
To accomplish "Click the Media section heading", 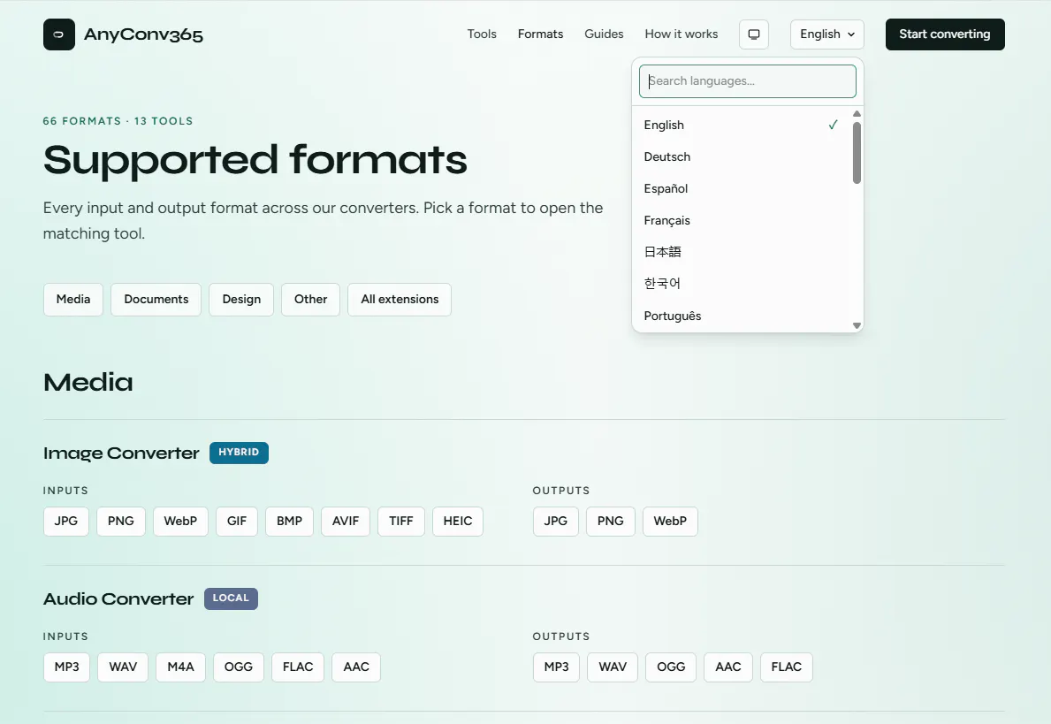I will (x=88, y=383).
